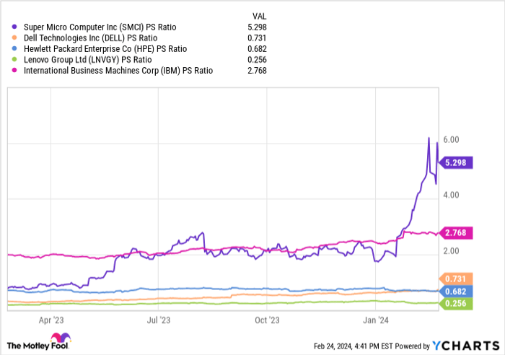Select Lenovo Group Ltd (LNVGY) PS Ratio label
This screenshot has height=355, width=505.
(x=87, y=60)
